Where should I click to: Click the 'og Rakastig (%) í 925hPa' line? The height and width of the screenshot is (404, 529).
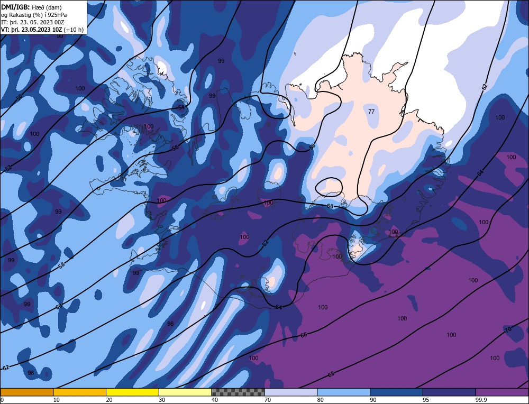pos(34,14)
